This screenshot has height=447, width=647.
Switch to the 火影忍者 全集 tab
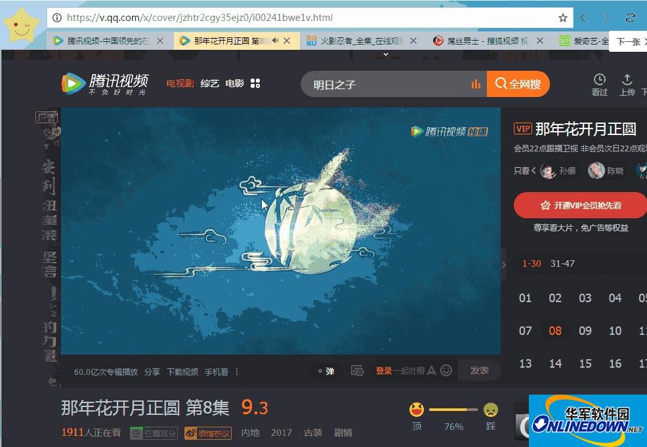[361, 41]
